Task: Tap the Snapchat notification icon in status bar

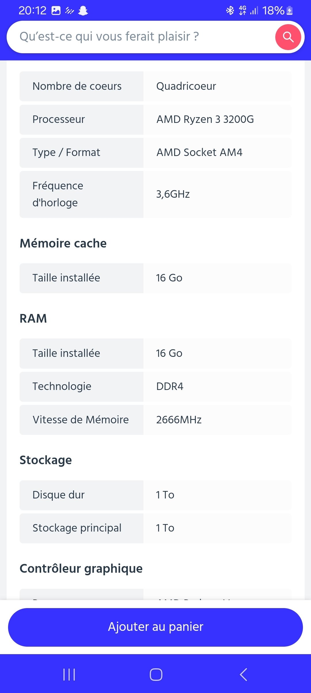Action: point(83,11)
